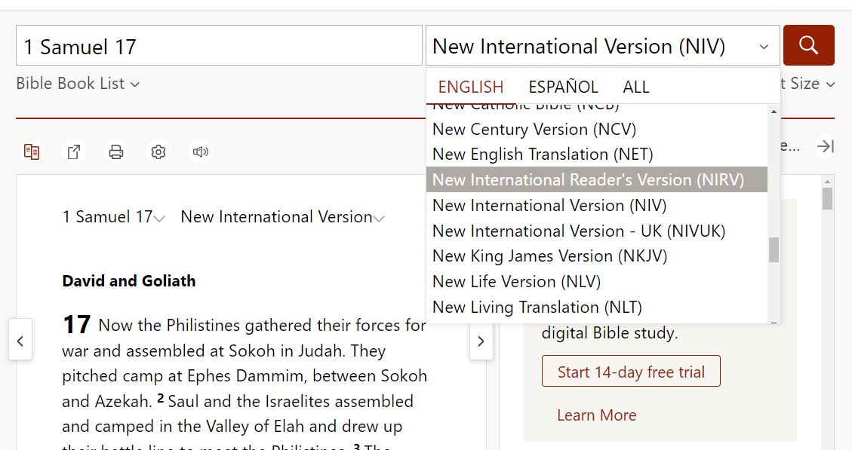The height and width of the screenshot is (450, 852).
Task: Switch to ALL languages tab
Action: (635, 87)
